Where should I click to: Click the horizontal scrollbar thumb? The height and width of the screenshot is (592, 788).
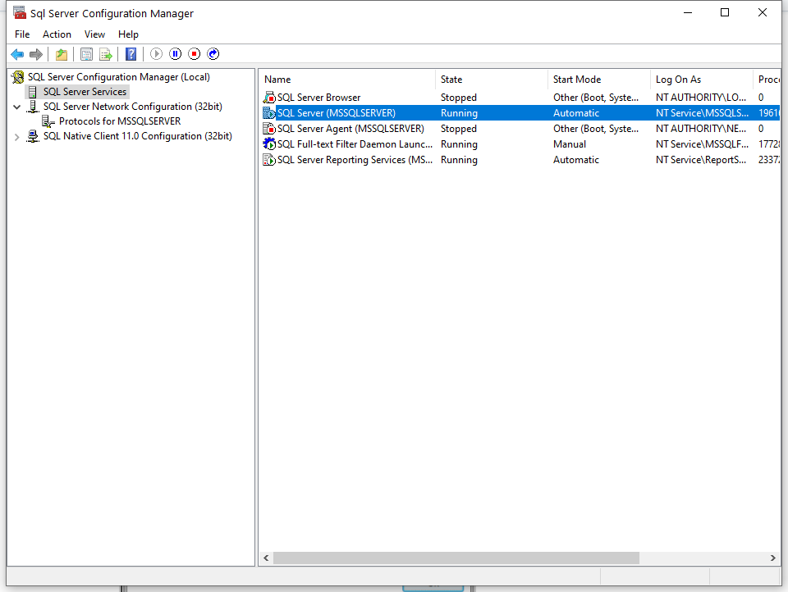coord(456,558)
